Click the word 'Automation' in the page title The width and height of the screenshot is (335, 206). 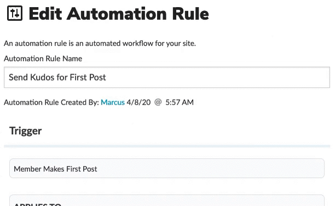coord(117,14)
